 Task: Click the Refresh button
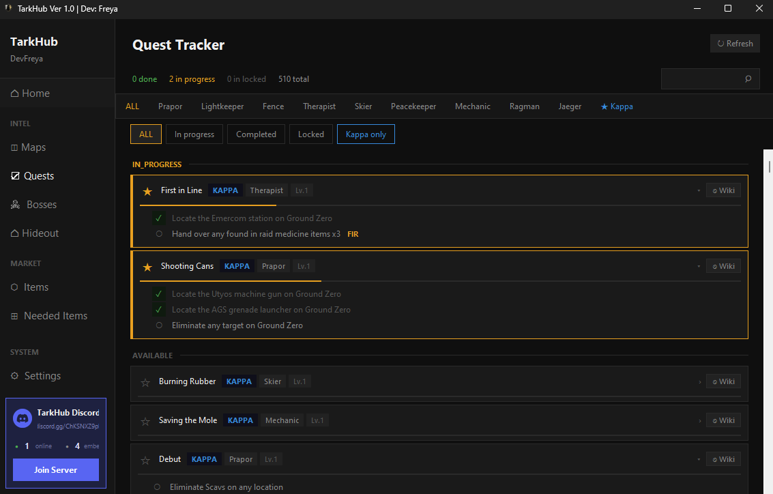[735, 44]
